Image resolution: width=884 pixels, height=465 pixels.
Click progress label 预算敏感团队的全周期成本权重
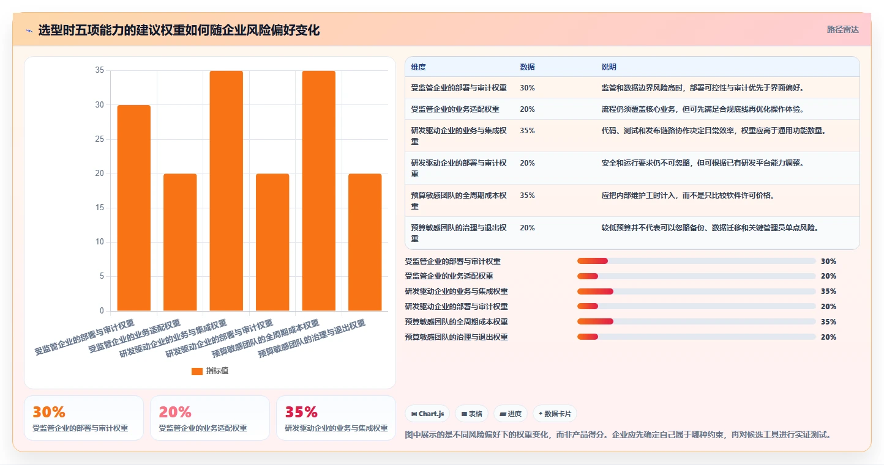pos(456,322)
